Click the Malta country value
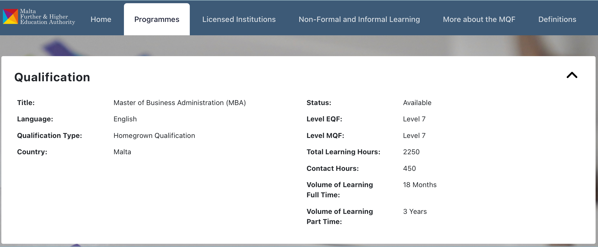Image resolution: width=598 pixels, height=247 pixels. [122, 152]
